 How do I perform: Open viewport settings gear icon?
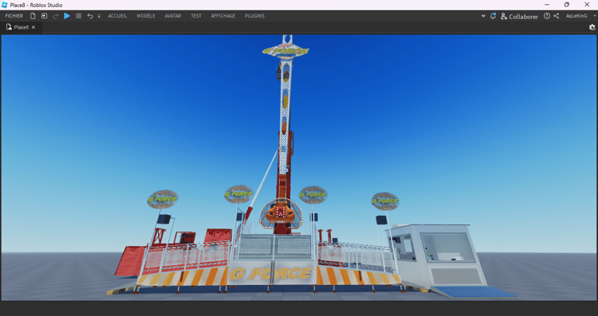pos(592,27)
